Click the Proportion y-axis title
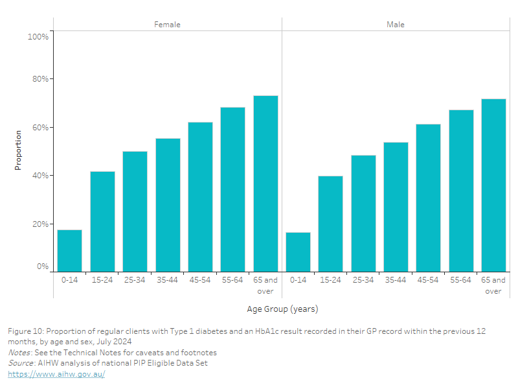Image resolution: width=518 pixels, height=389 pixels. (x=19, y=150)
